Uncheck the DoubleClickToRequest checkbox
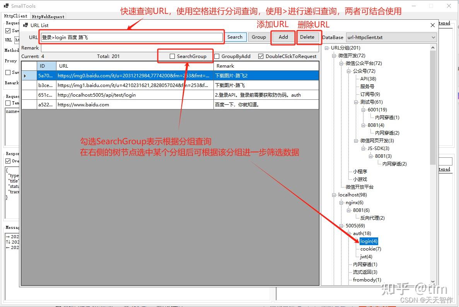Image resolution: width=459 pixels, height=307 pixels. (260, 56)
